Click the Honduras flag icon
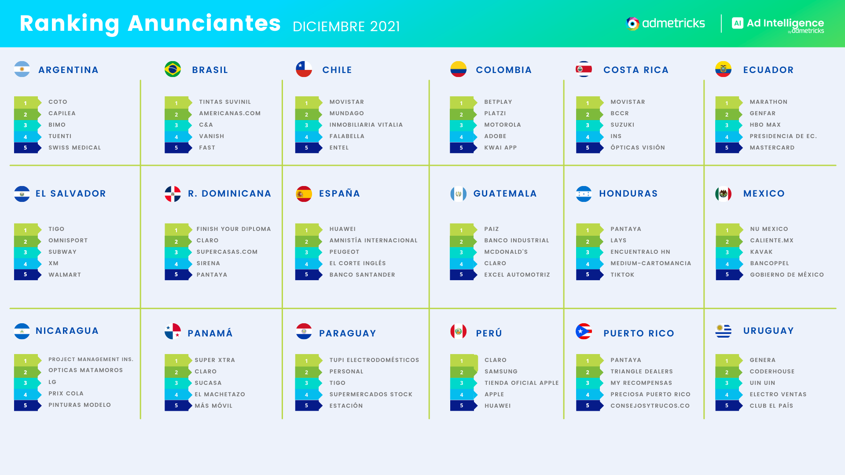Viewport: 845px width, 475px height. pos(584,194)
